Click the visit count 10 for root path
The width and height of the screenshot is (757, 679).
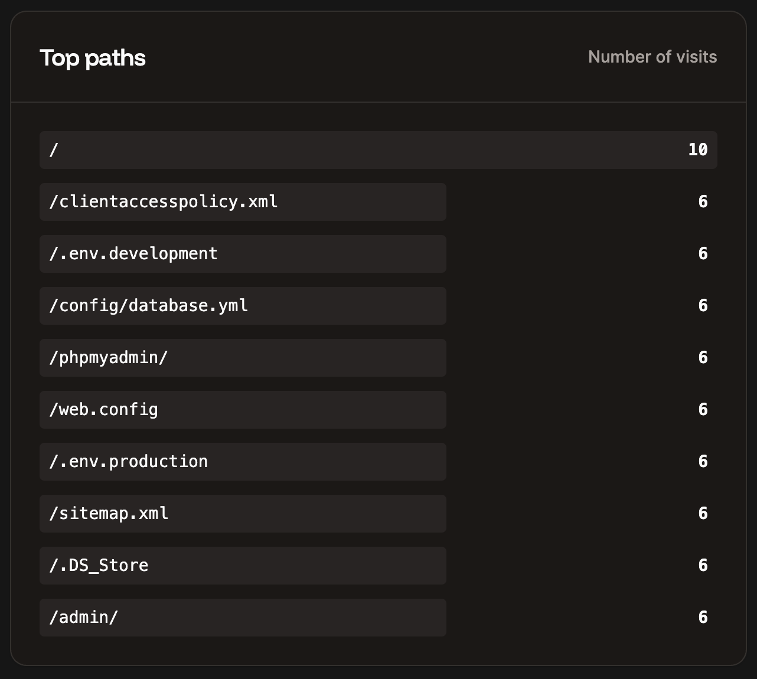pyautogui.click(x=698, y=149)
